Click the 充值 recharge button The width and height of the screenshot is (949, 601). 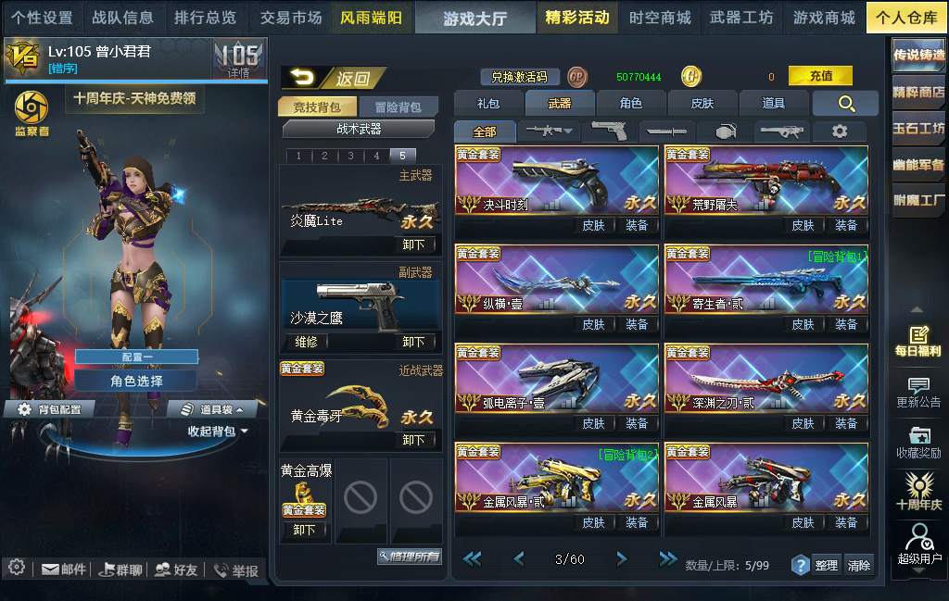tap(820, 76)
